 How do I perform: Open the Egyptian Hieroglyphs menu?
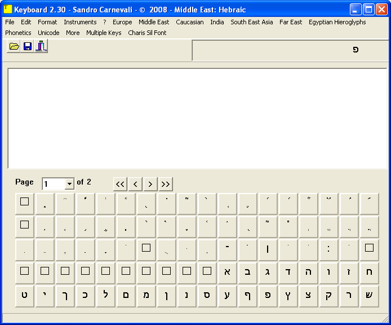pyautogui.click(x=337, y=22)
